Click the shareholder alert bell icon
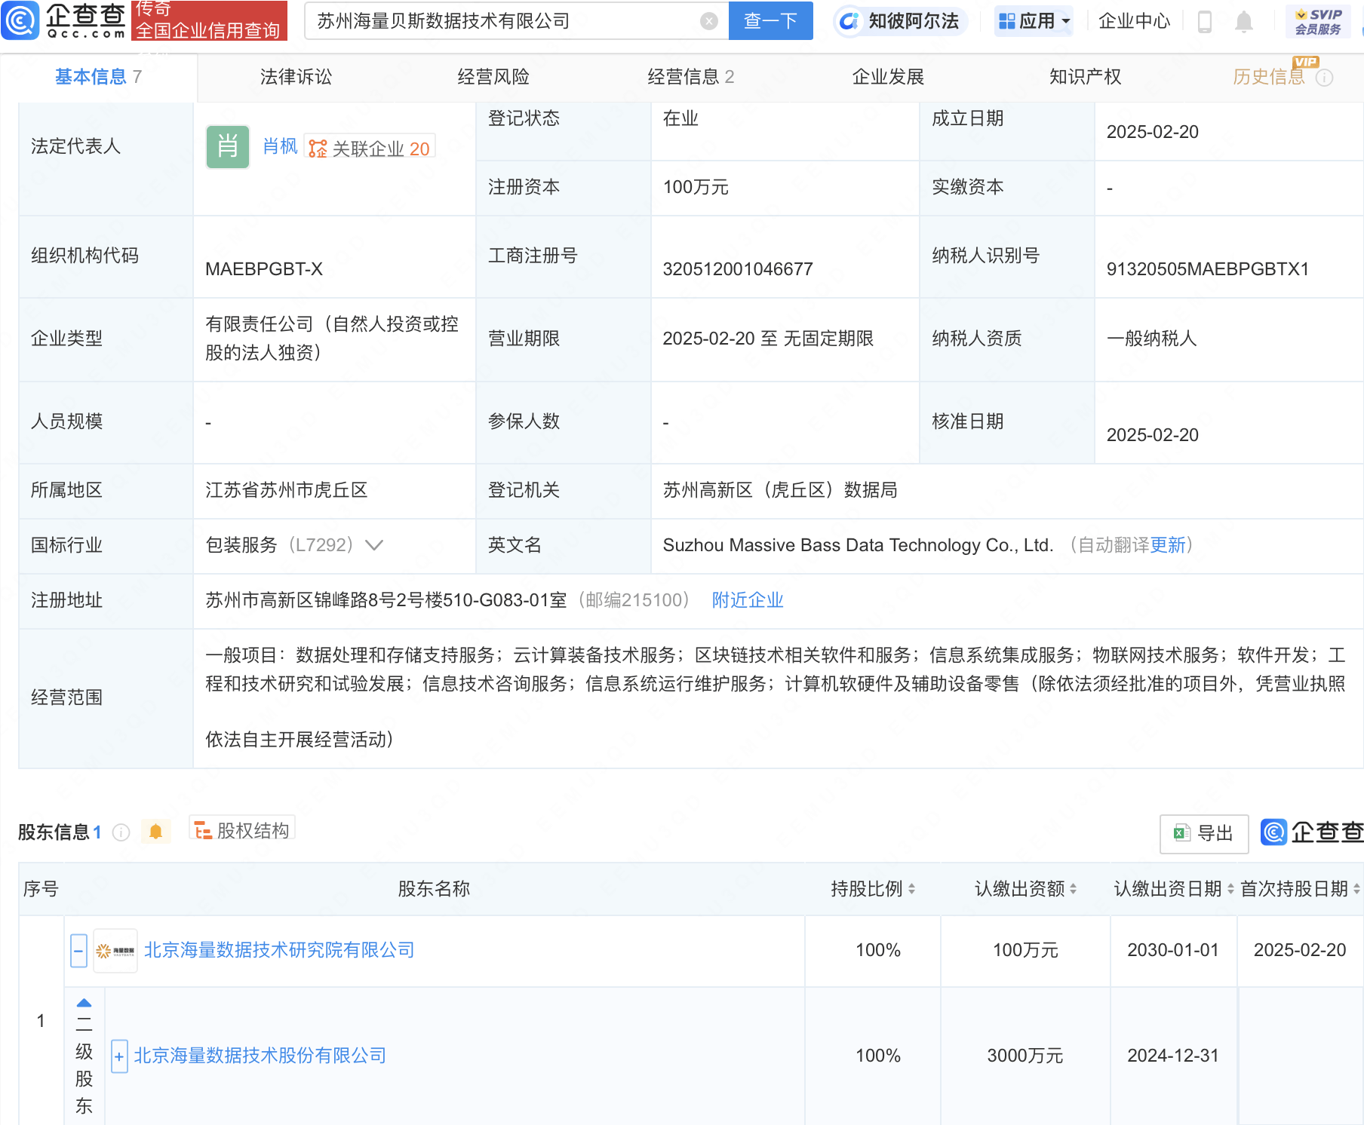This screenshot has width=1364, height=1125. pyautogui.click(x=155, y=831)
